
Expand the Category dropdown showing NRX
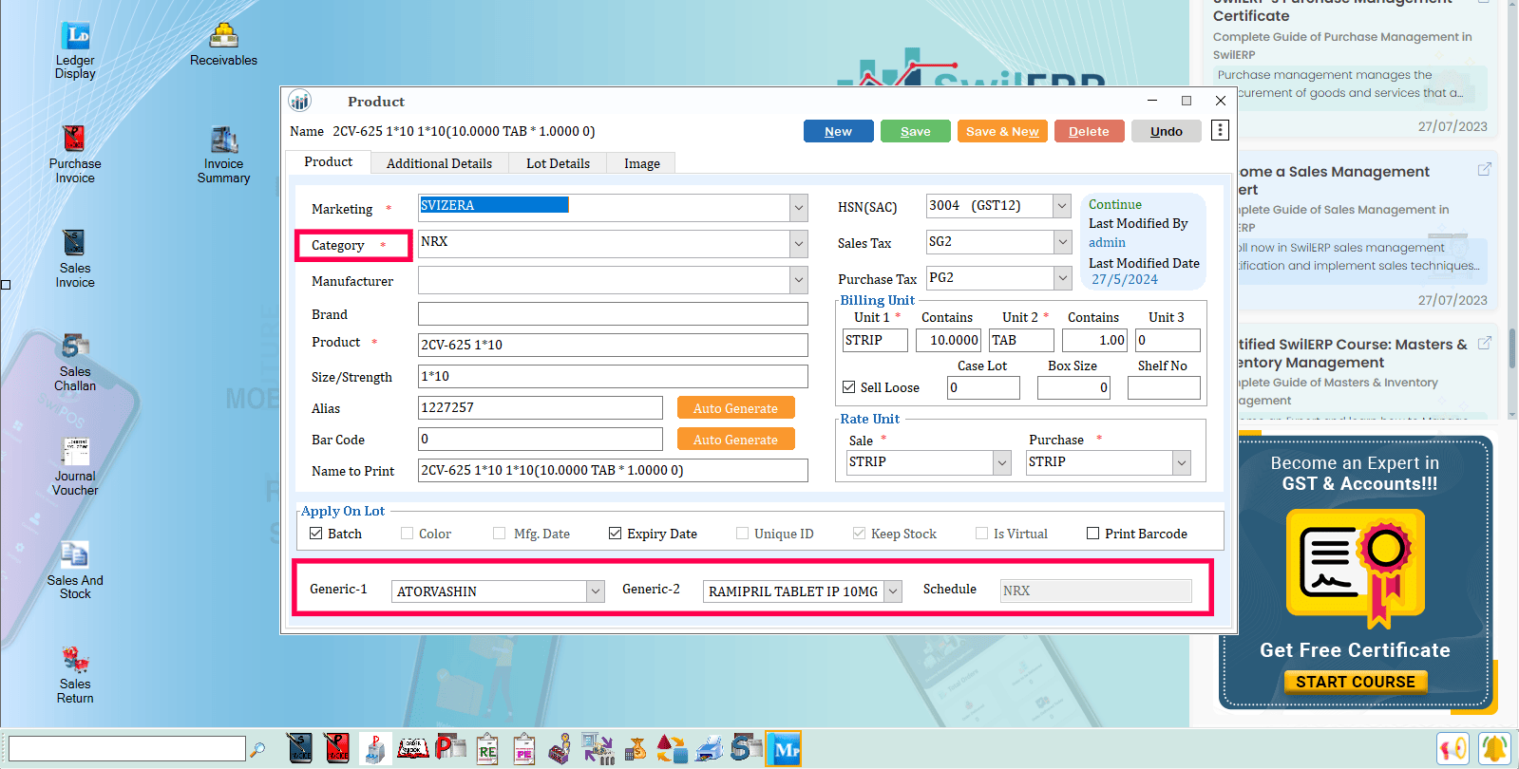click(x=799, y=244)
